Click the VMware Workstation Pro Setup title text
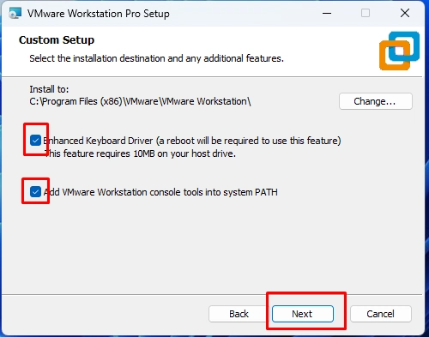The height and width of the screenshot is (337, 429). (x=99, y=14)
